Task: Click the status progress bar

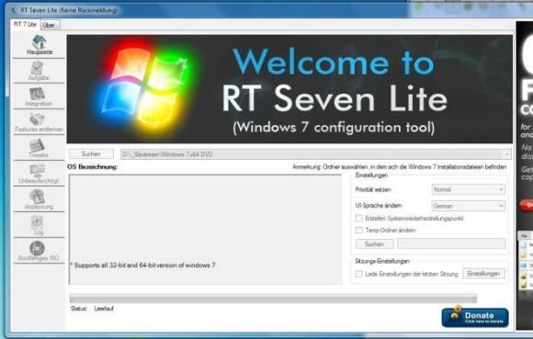Action: (x=273, y=299)
